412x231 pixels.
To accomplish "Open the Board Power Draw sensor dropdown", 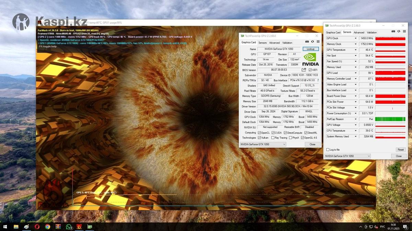I will click(x=355, y=96).
